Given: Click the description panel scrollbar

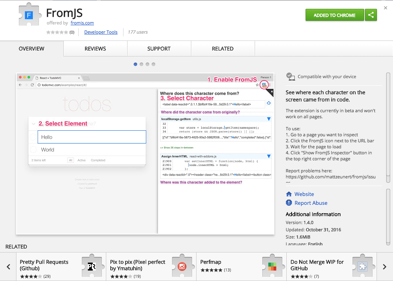Looking at the screenshot, I should pyautogui.click(x=388, y=128).
